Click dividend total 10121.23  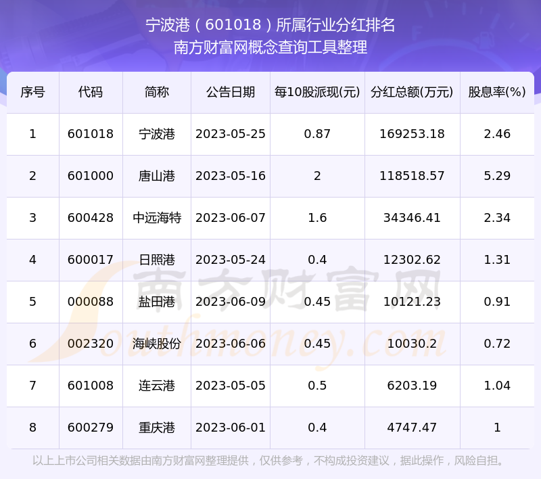click(x=412, y=302)
